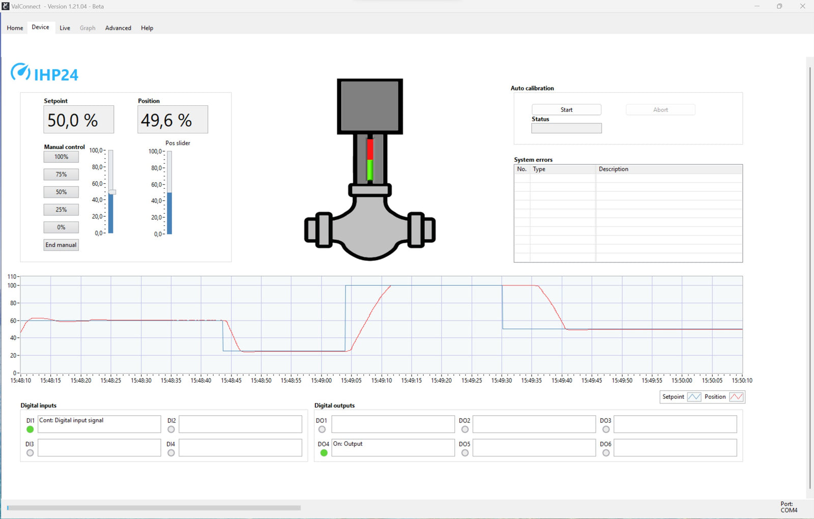Open the Live tab

[65, 28]
